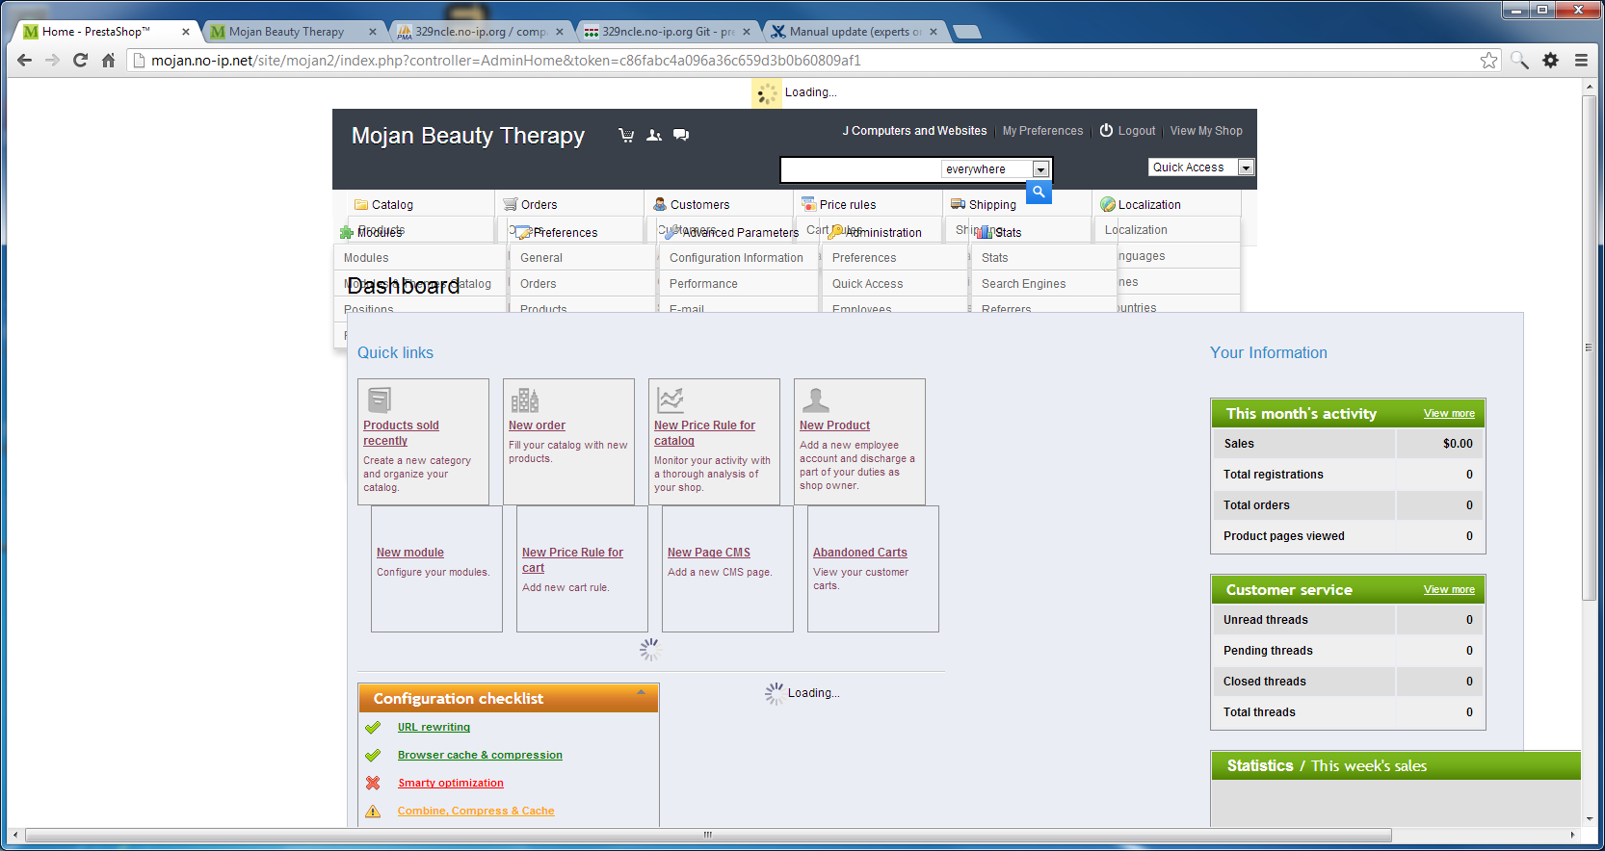Screen dimensions: 1605x851
Task: Switch to the Manual update browser tab
Action: [855, 32]
